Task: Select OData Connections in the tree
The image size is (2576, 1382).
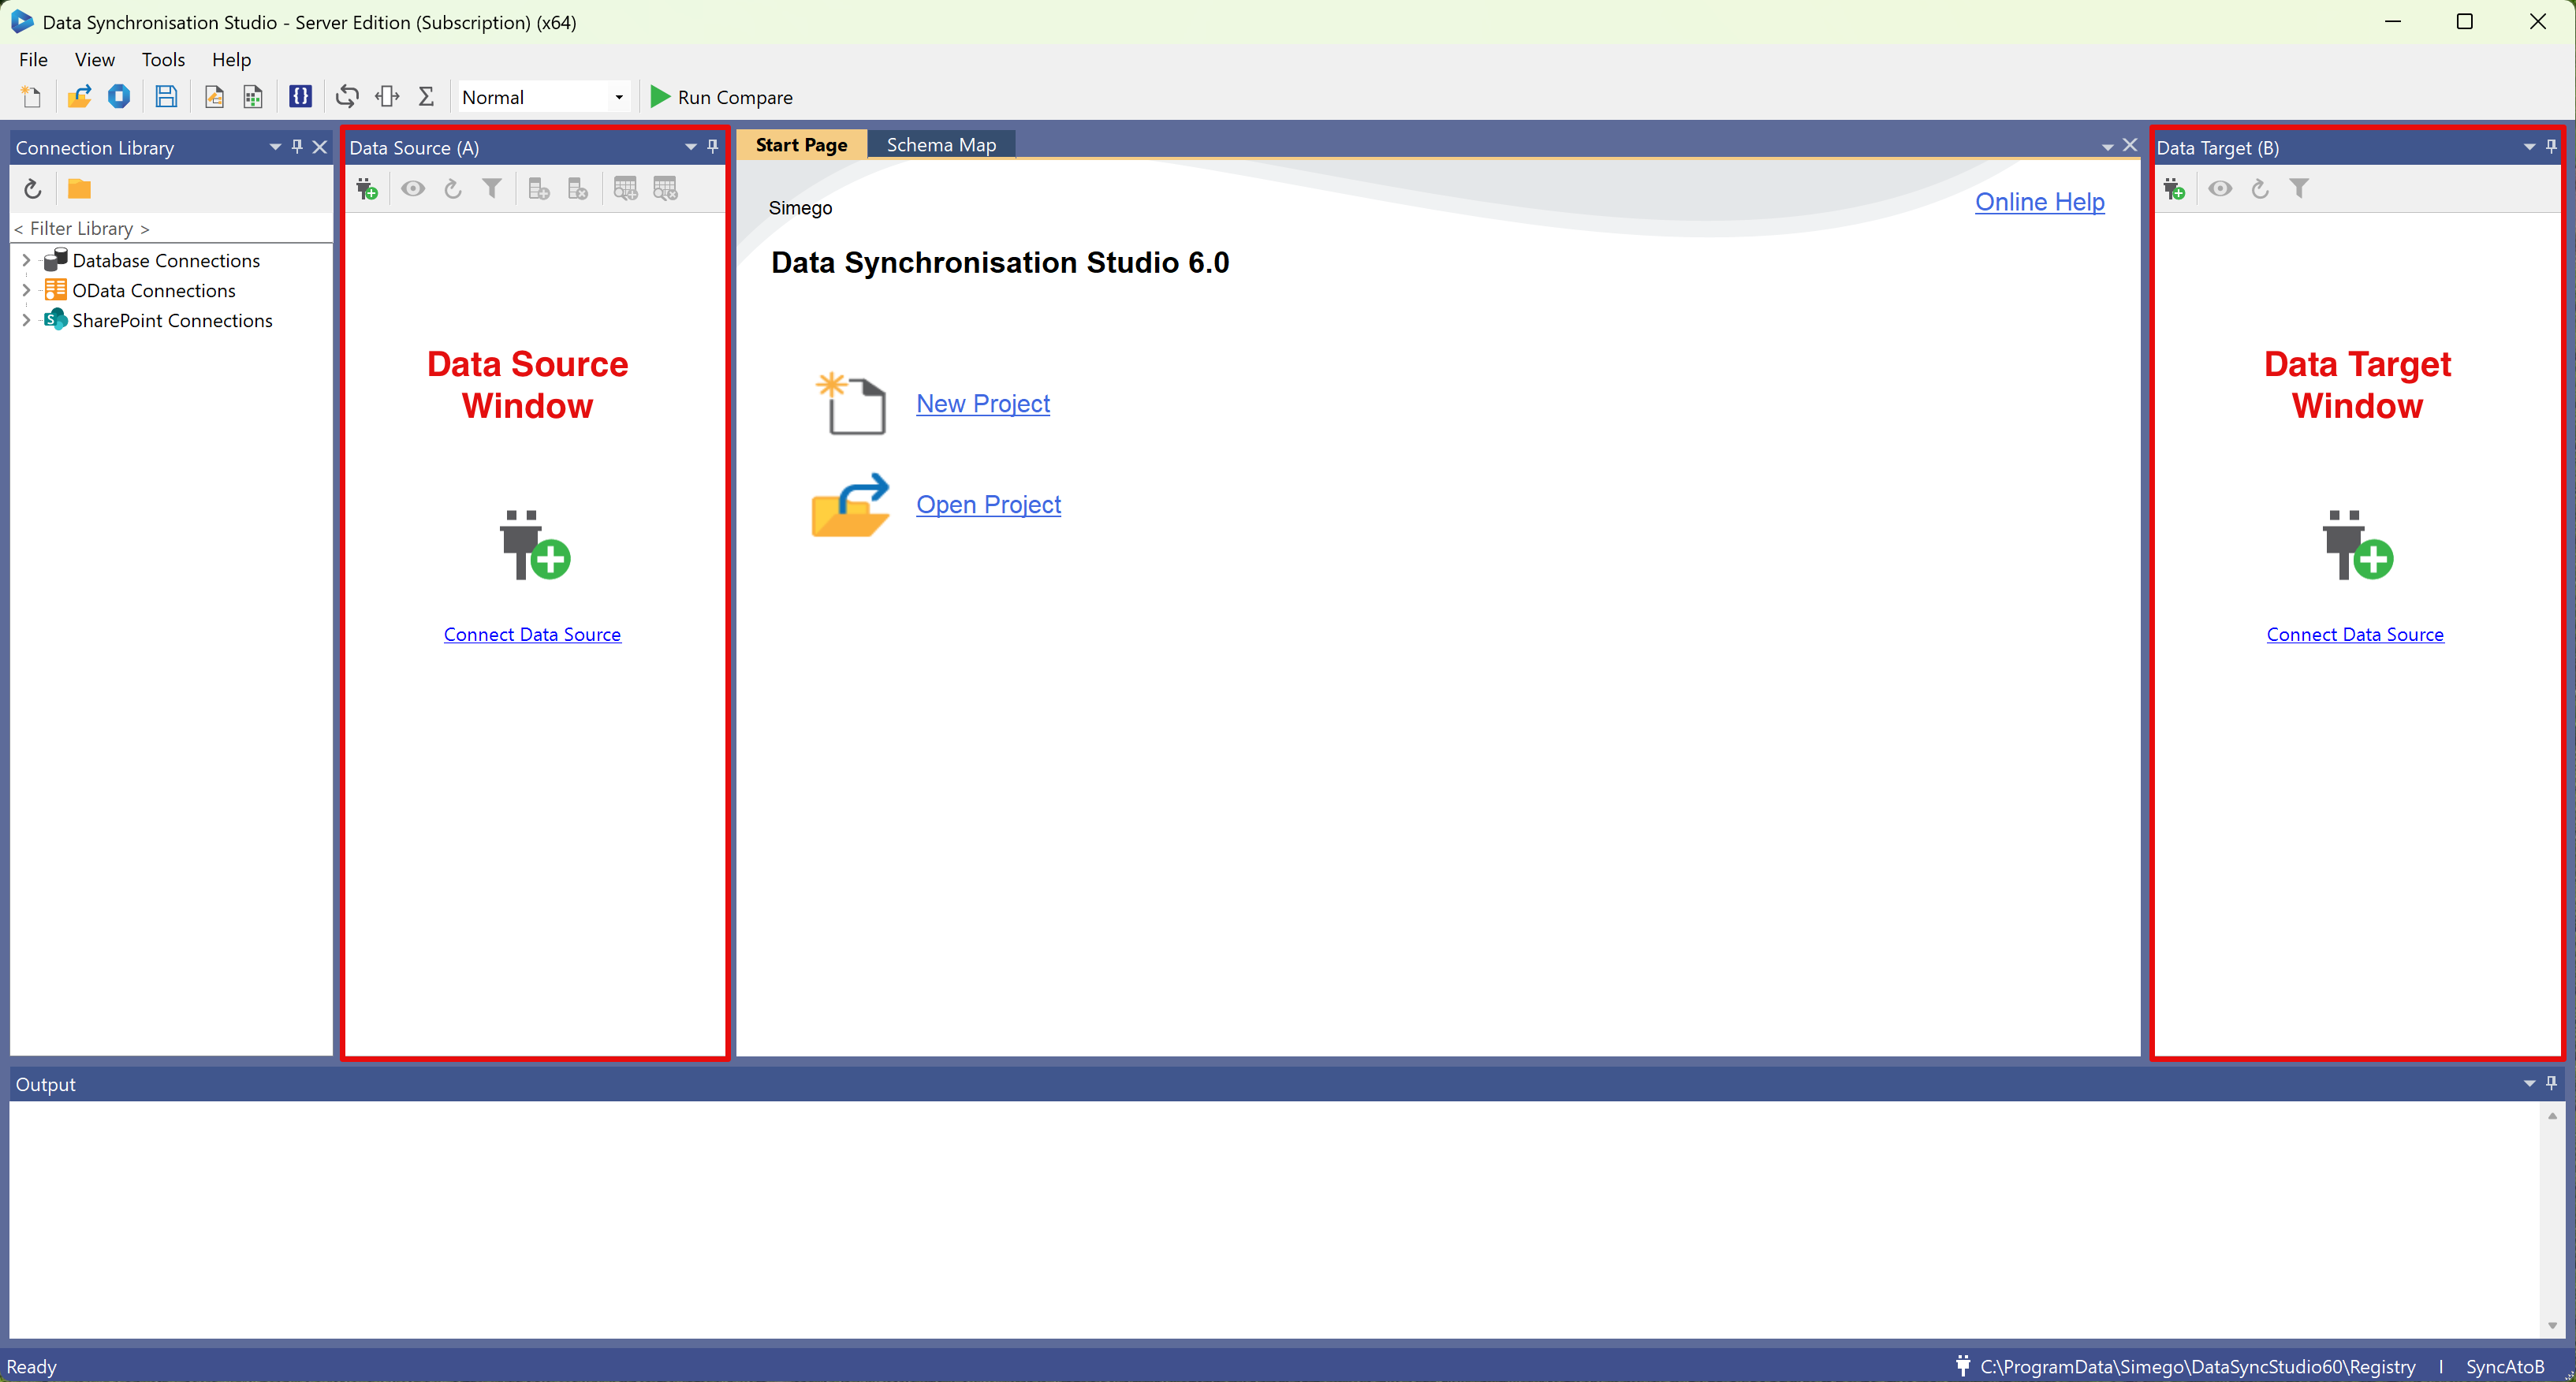Action: point(154,290)
